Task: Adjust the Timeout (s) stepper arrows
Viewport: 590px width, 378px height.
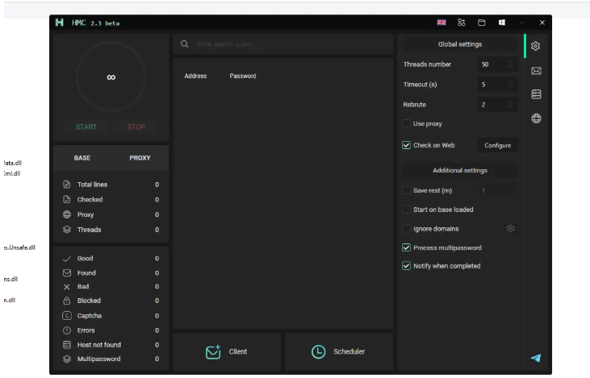Action: point(510,84)
